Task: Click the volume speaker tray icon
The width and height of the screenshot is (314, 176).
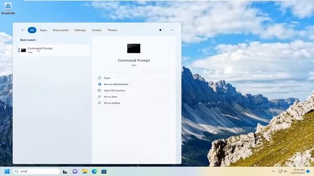Action: (286, 172)
